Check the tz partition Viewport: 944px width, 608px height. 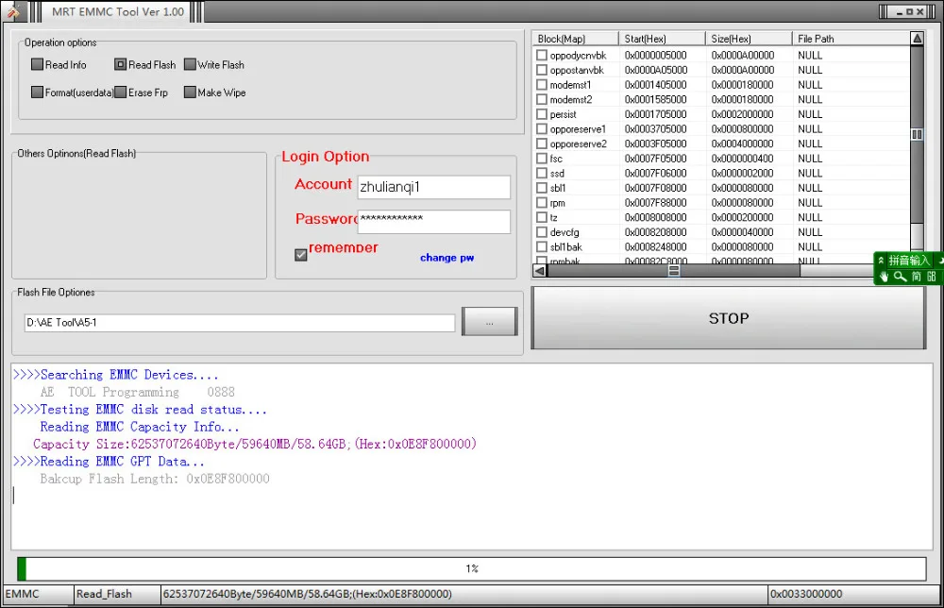542,217
